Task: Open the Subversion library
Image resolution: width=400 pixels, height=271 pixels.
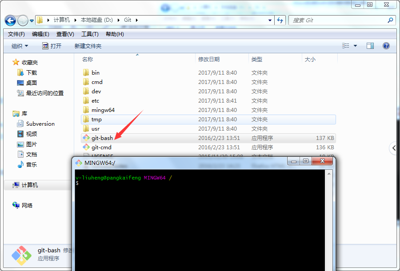Action: 36,124
